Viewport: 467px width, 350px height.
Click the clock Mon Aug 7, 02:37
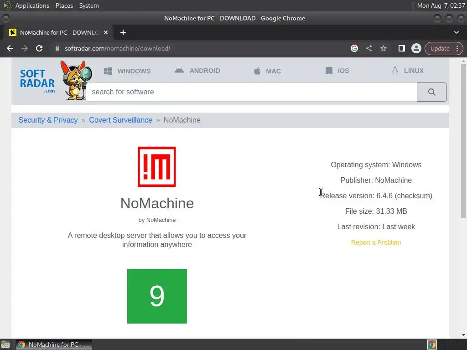(x=441, y=5)
